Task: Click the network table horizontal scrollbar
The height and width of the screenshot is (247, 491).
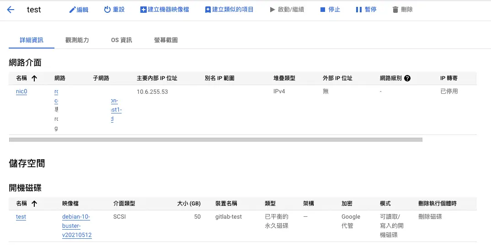Action: coord(215,140)
